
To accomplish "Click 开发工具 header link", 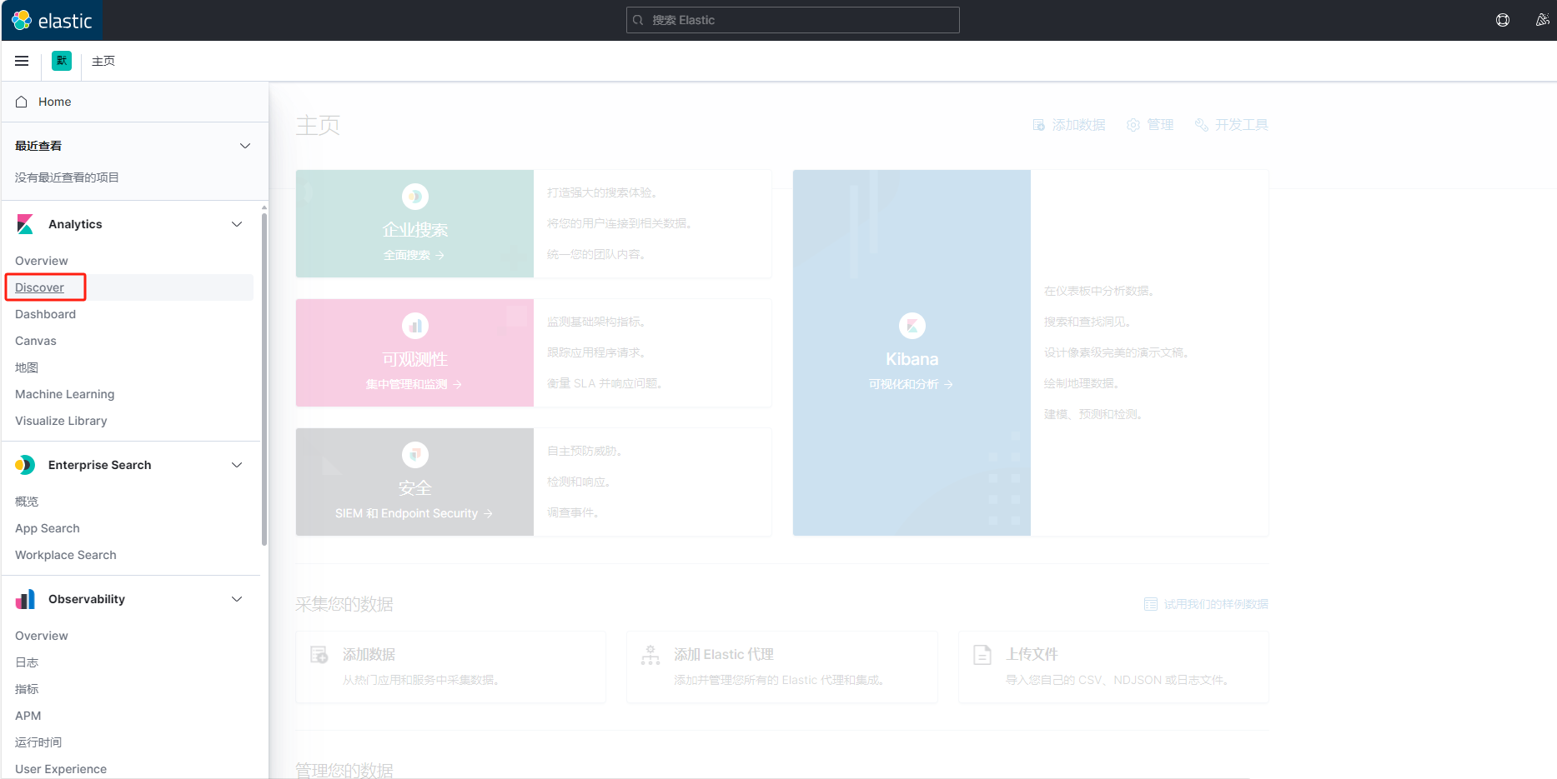I will pyautogui.click(x=1232, y=125).
